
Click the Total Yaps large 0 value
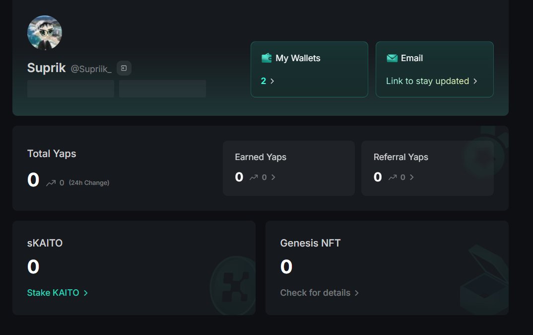33,180
